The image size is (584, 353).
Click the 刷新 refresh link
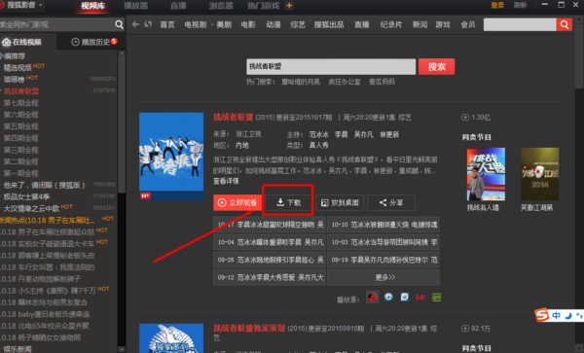pos(520,5)
